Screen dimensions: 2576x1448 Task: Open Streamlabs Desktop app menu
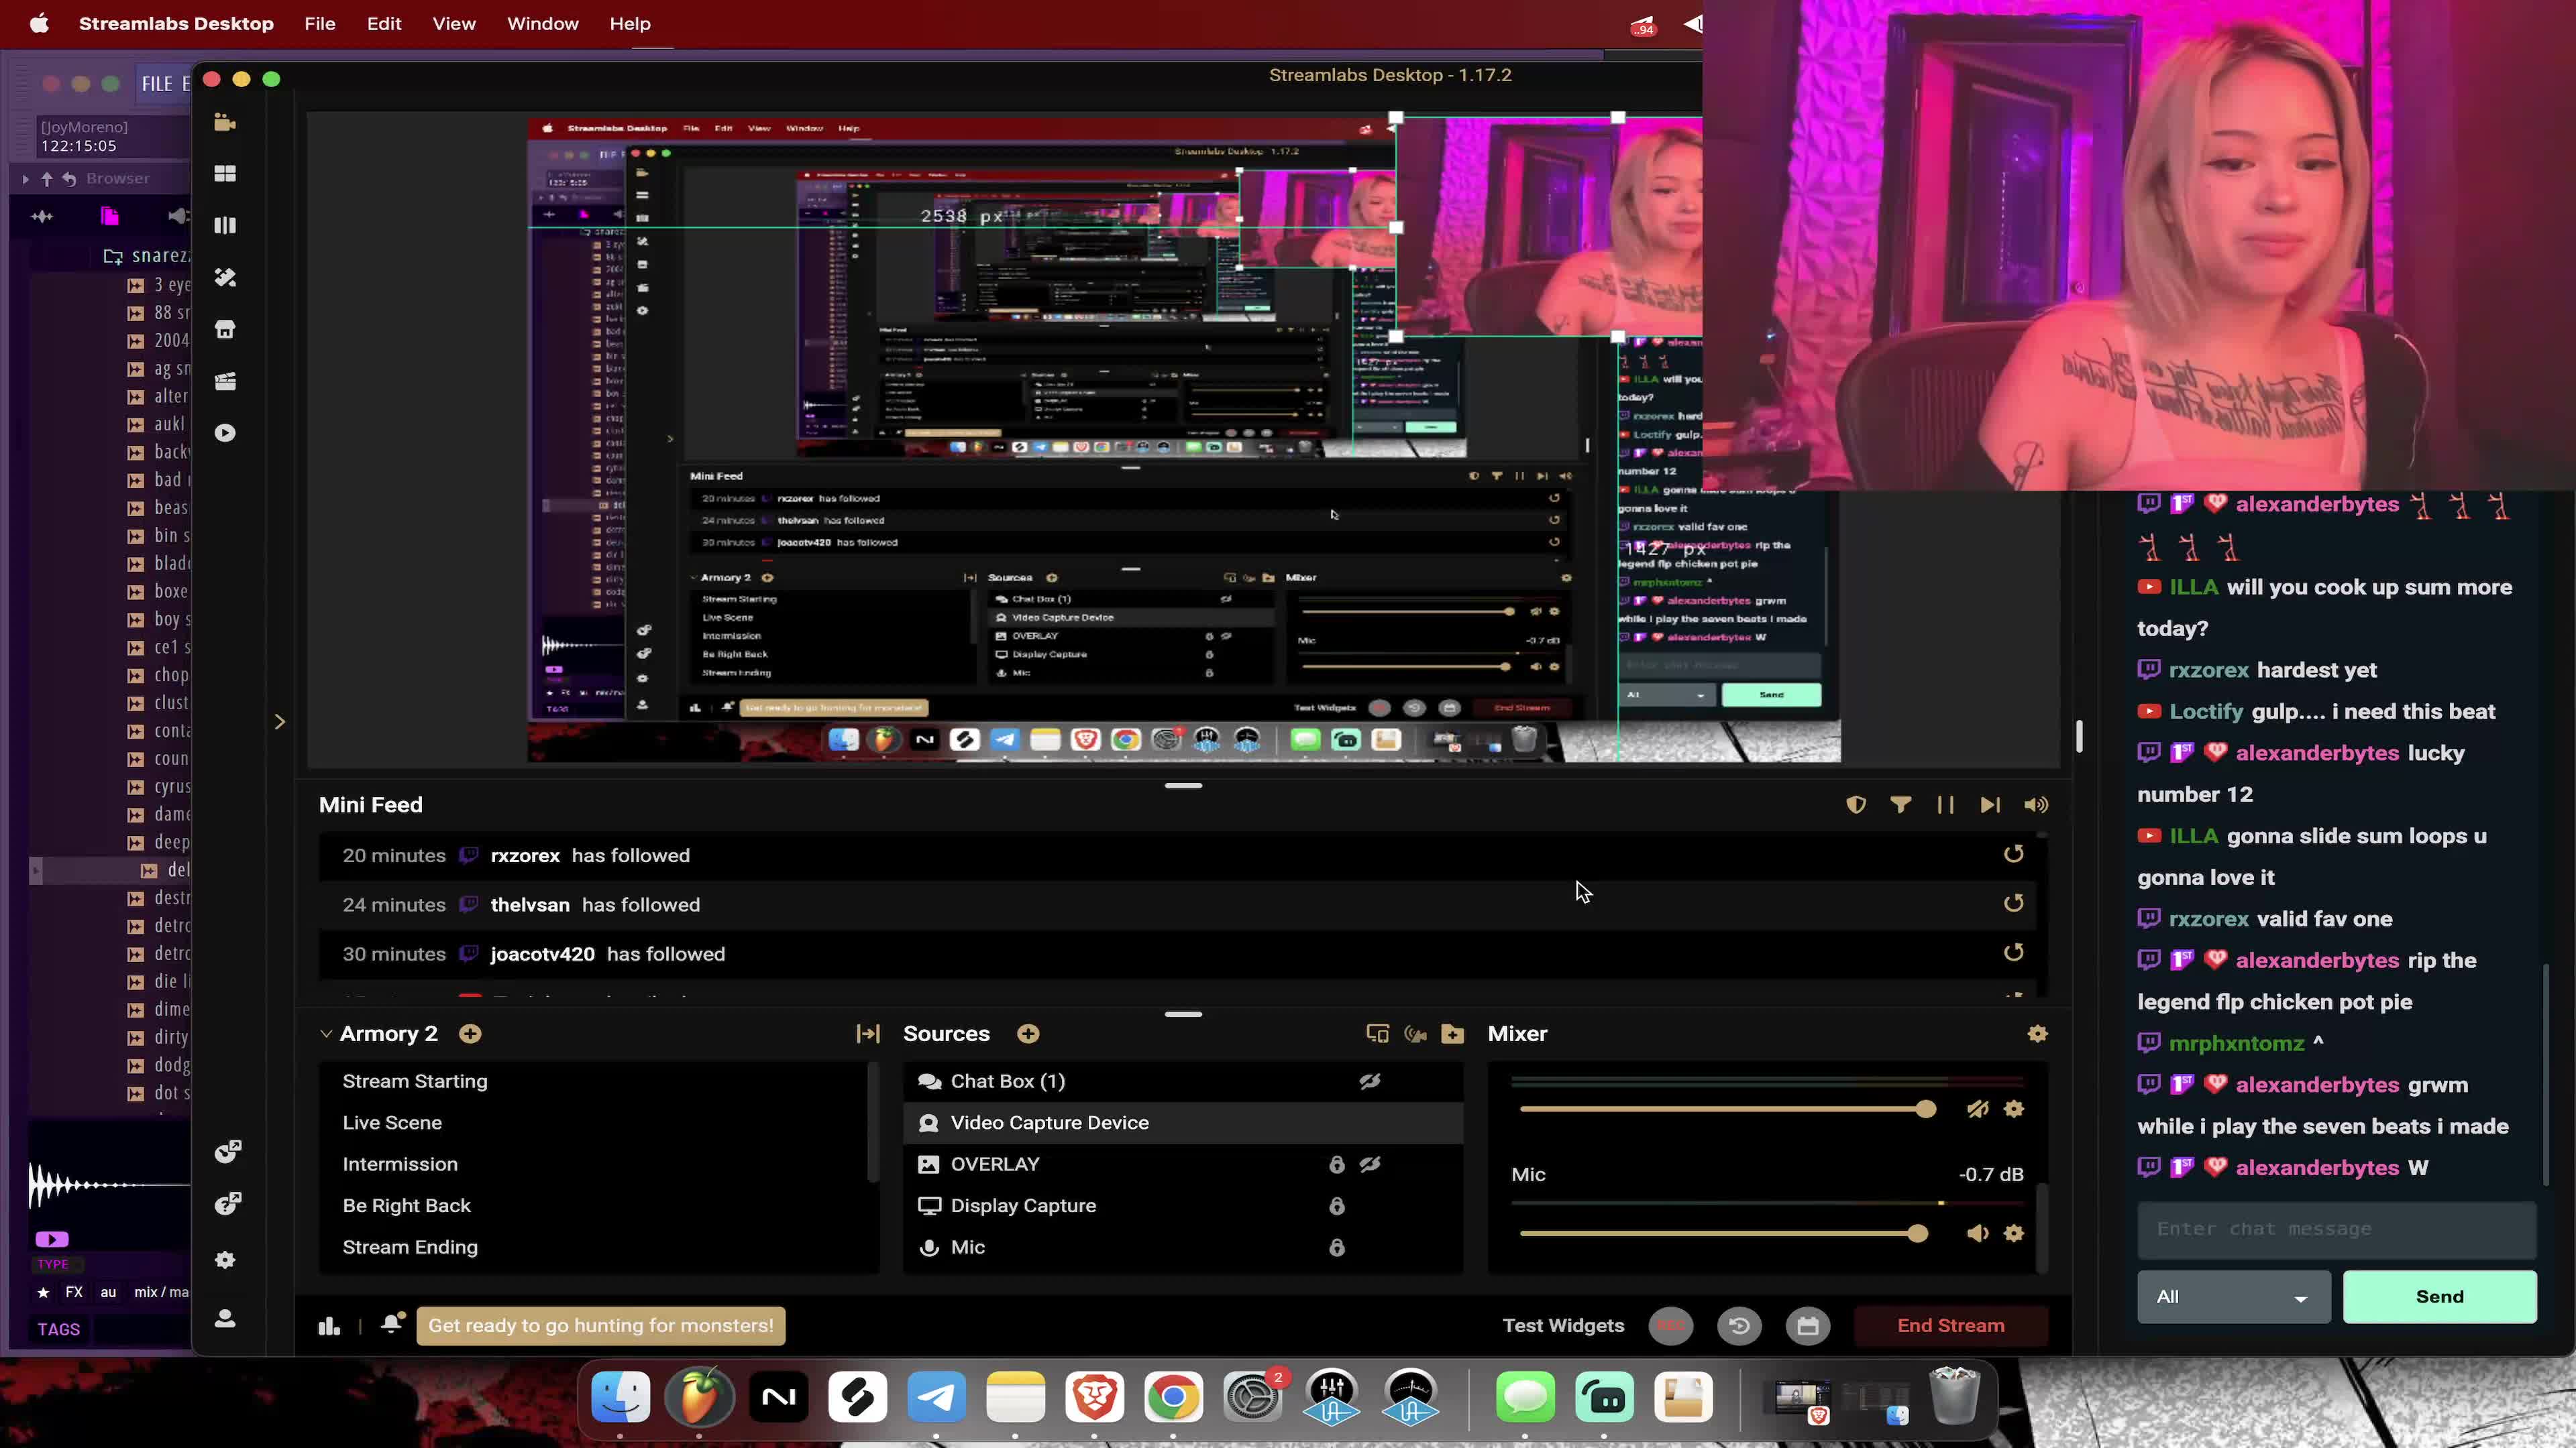click(176, 23)
